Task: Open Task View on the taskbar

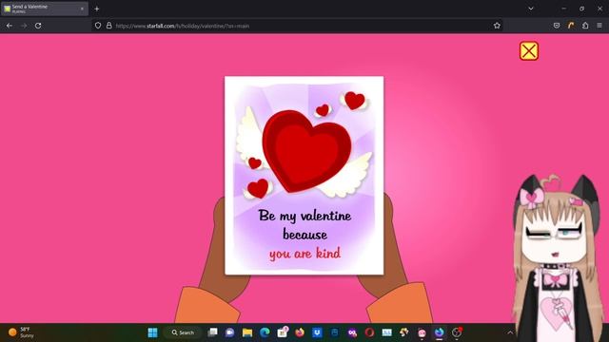Action: 212,332
